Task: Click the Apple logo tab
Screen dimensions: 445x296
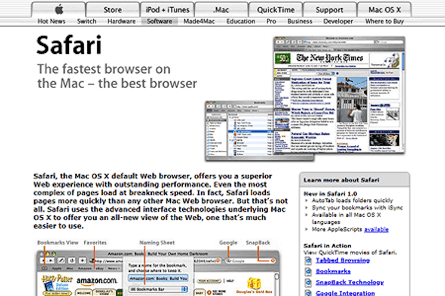Action: point(59,9)
